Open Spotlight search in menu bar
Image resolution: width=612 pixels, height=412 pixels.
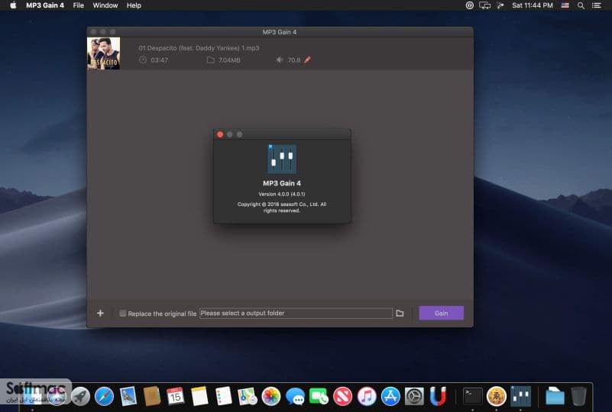click(x=581, y=5)
